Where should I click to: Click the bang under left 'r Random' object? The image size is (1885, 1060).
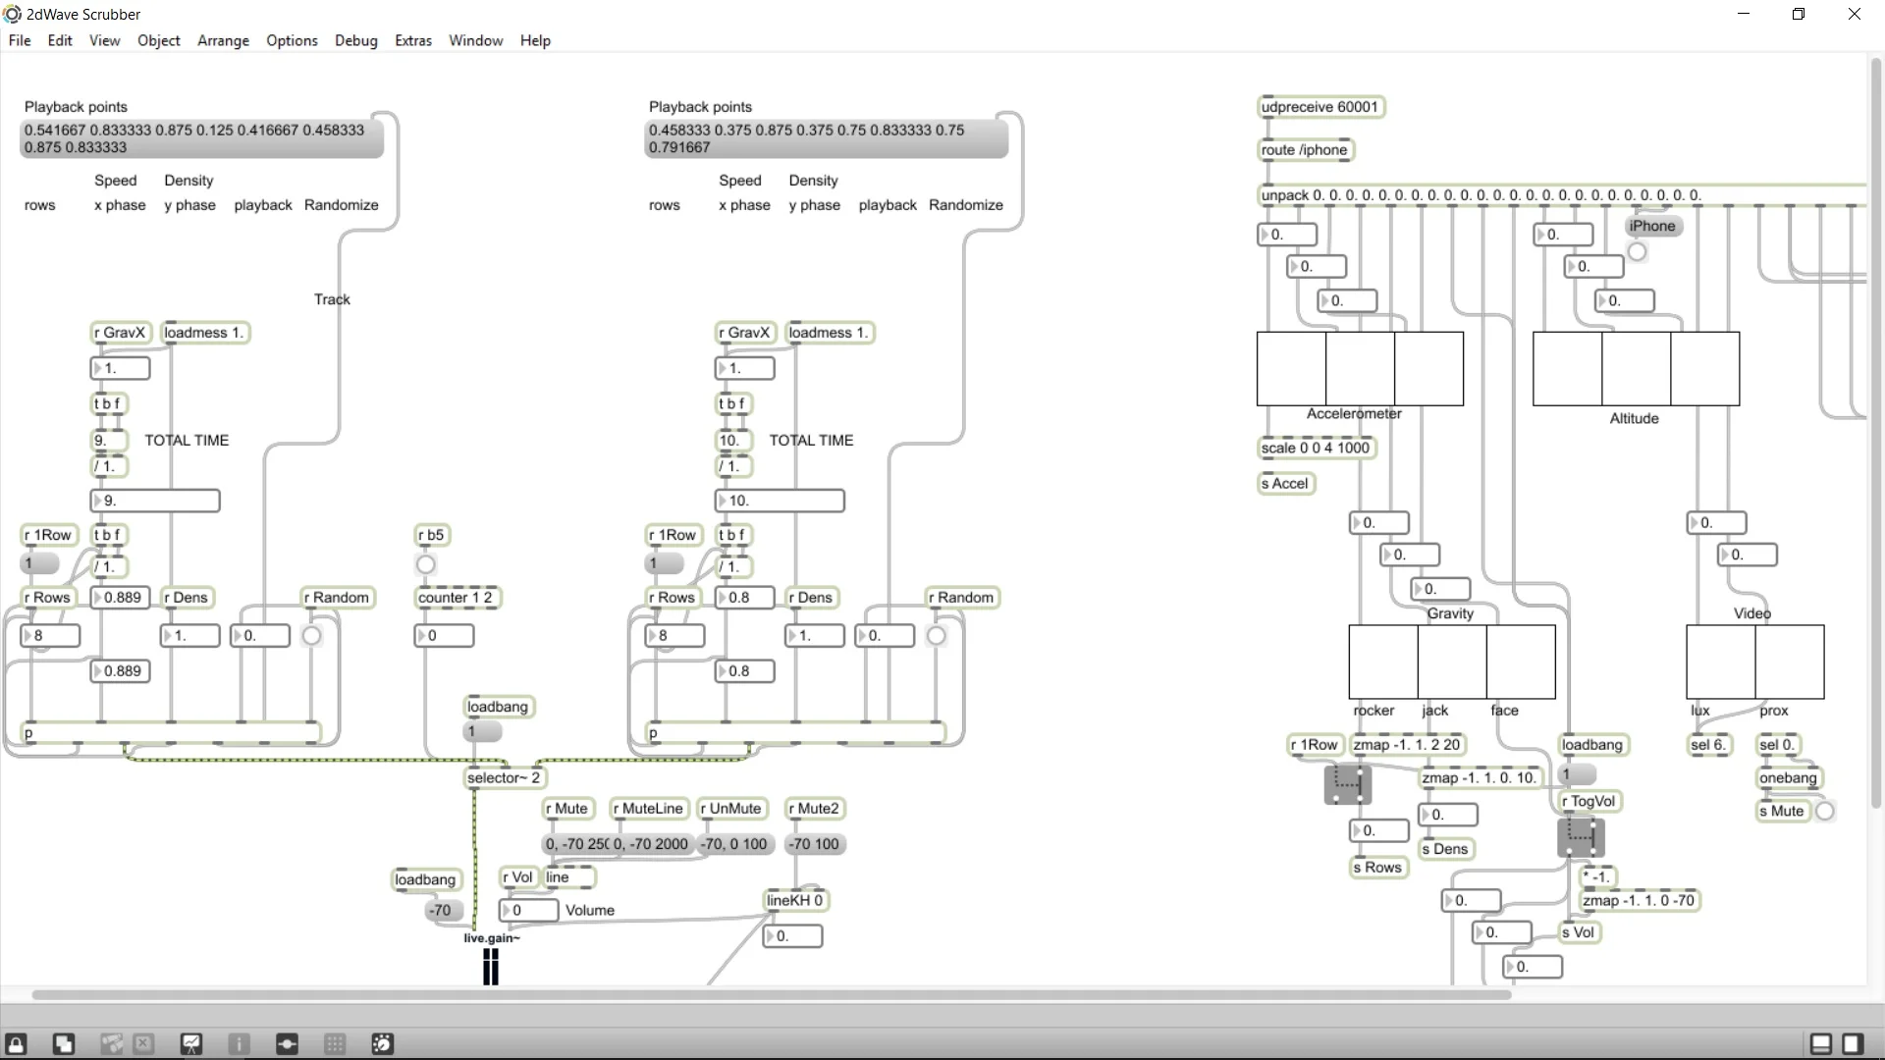(x=311, y=636)
